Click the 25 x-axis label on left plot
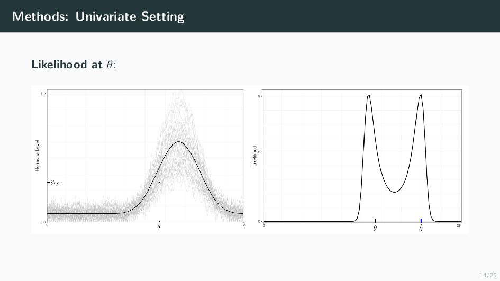 [243, 225]
